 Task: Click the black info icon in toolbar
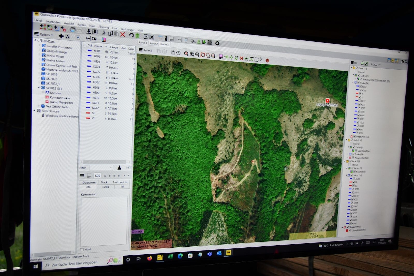click(166, 38)
